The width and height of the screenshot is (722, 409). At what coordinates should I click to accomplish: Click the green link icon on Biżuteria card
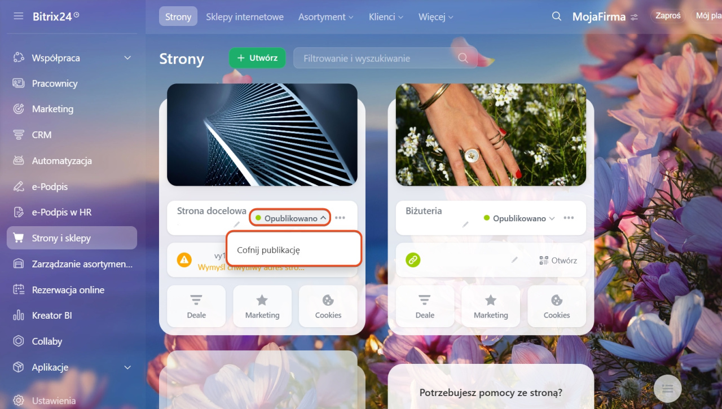tap(413, 260)
